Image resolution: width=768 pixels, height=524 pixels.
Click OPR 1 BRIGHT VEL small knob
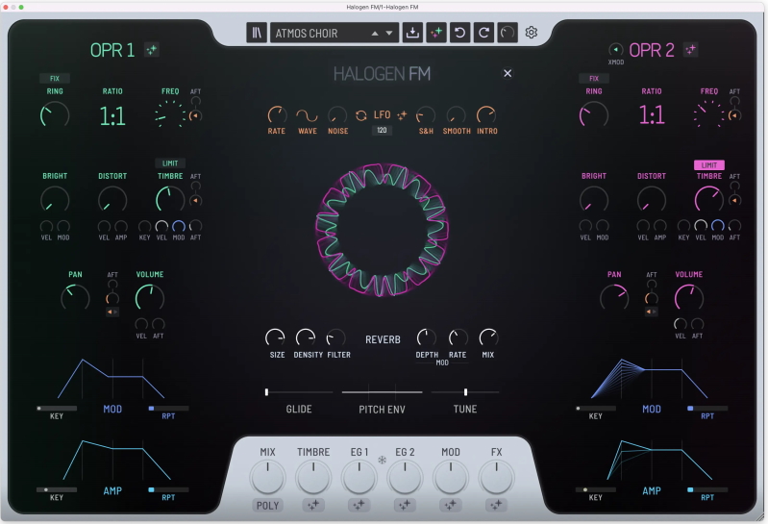tap(46, 226)
